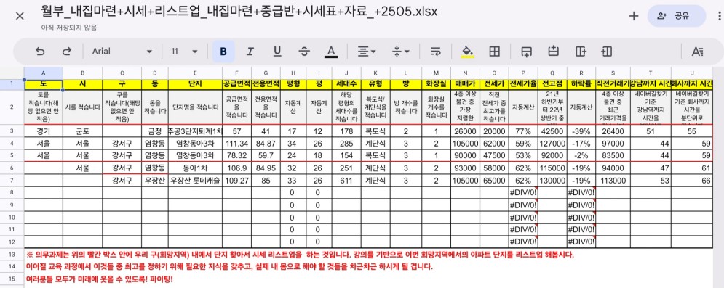Screen dimensions: 724x288
Task: Click the 단지명을 적습니다 description cell
Action: (x=195, y=107)
